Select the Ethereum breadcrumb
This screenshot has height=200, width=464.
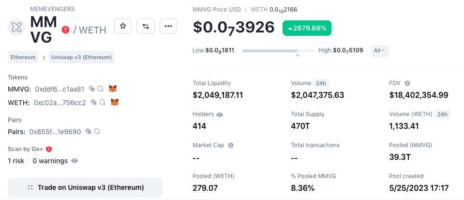click(x=23, y=57)
